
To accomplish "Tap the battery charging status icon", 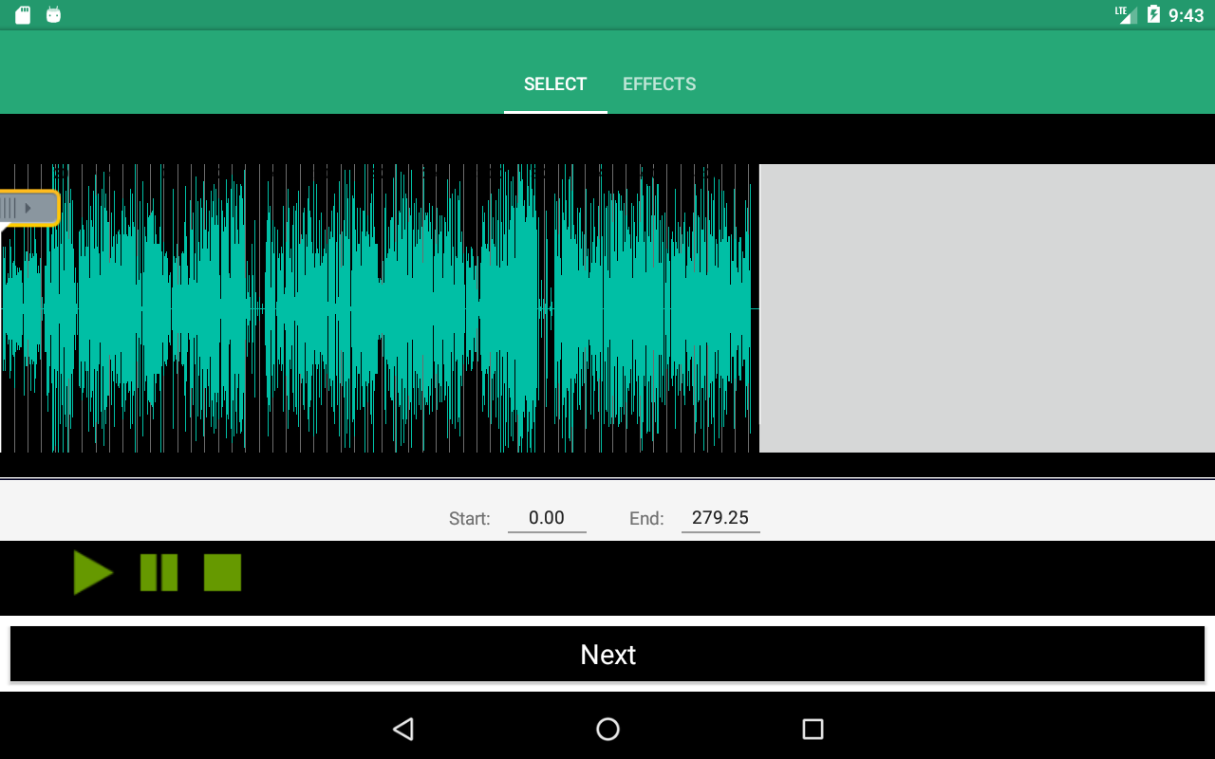I will pyautogui.click(x=1153, y=14).
